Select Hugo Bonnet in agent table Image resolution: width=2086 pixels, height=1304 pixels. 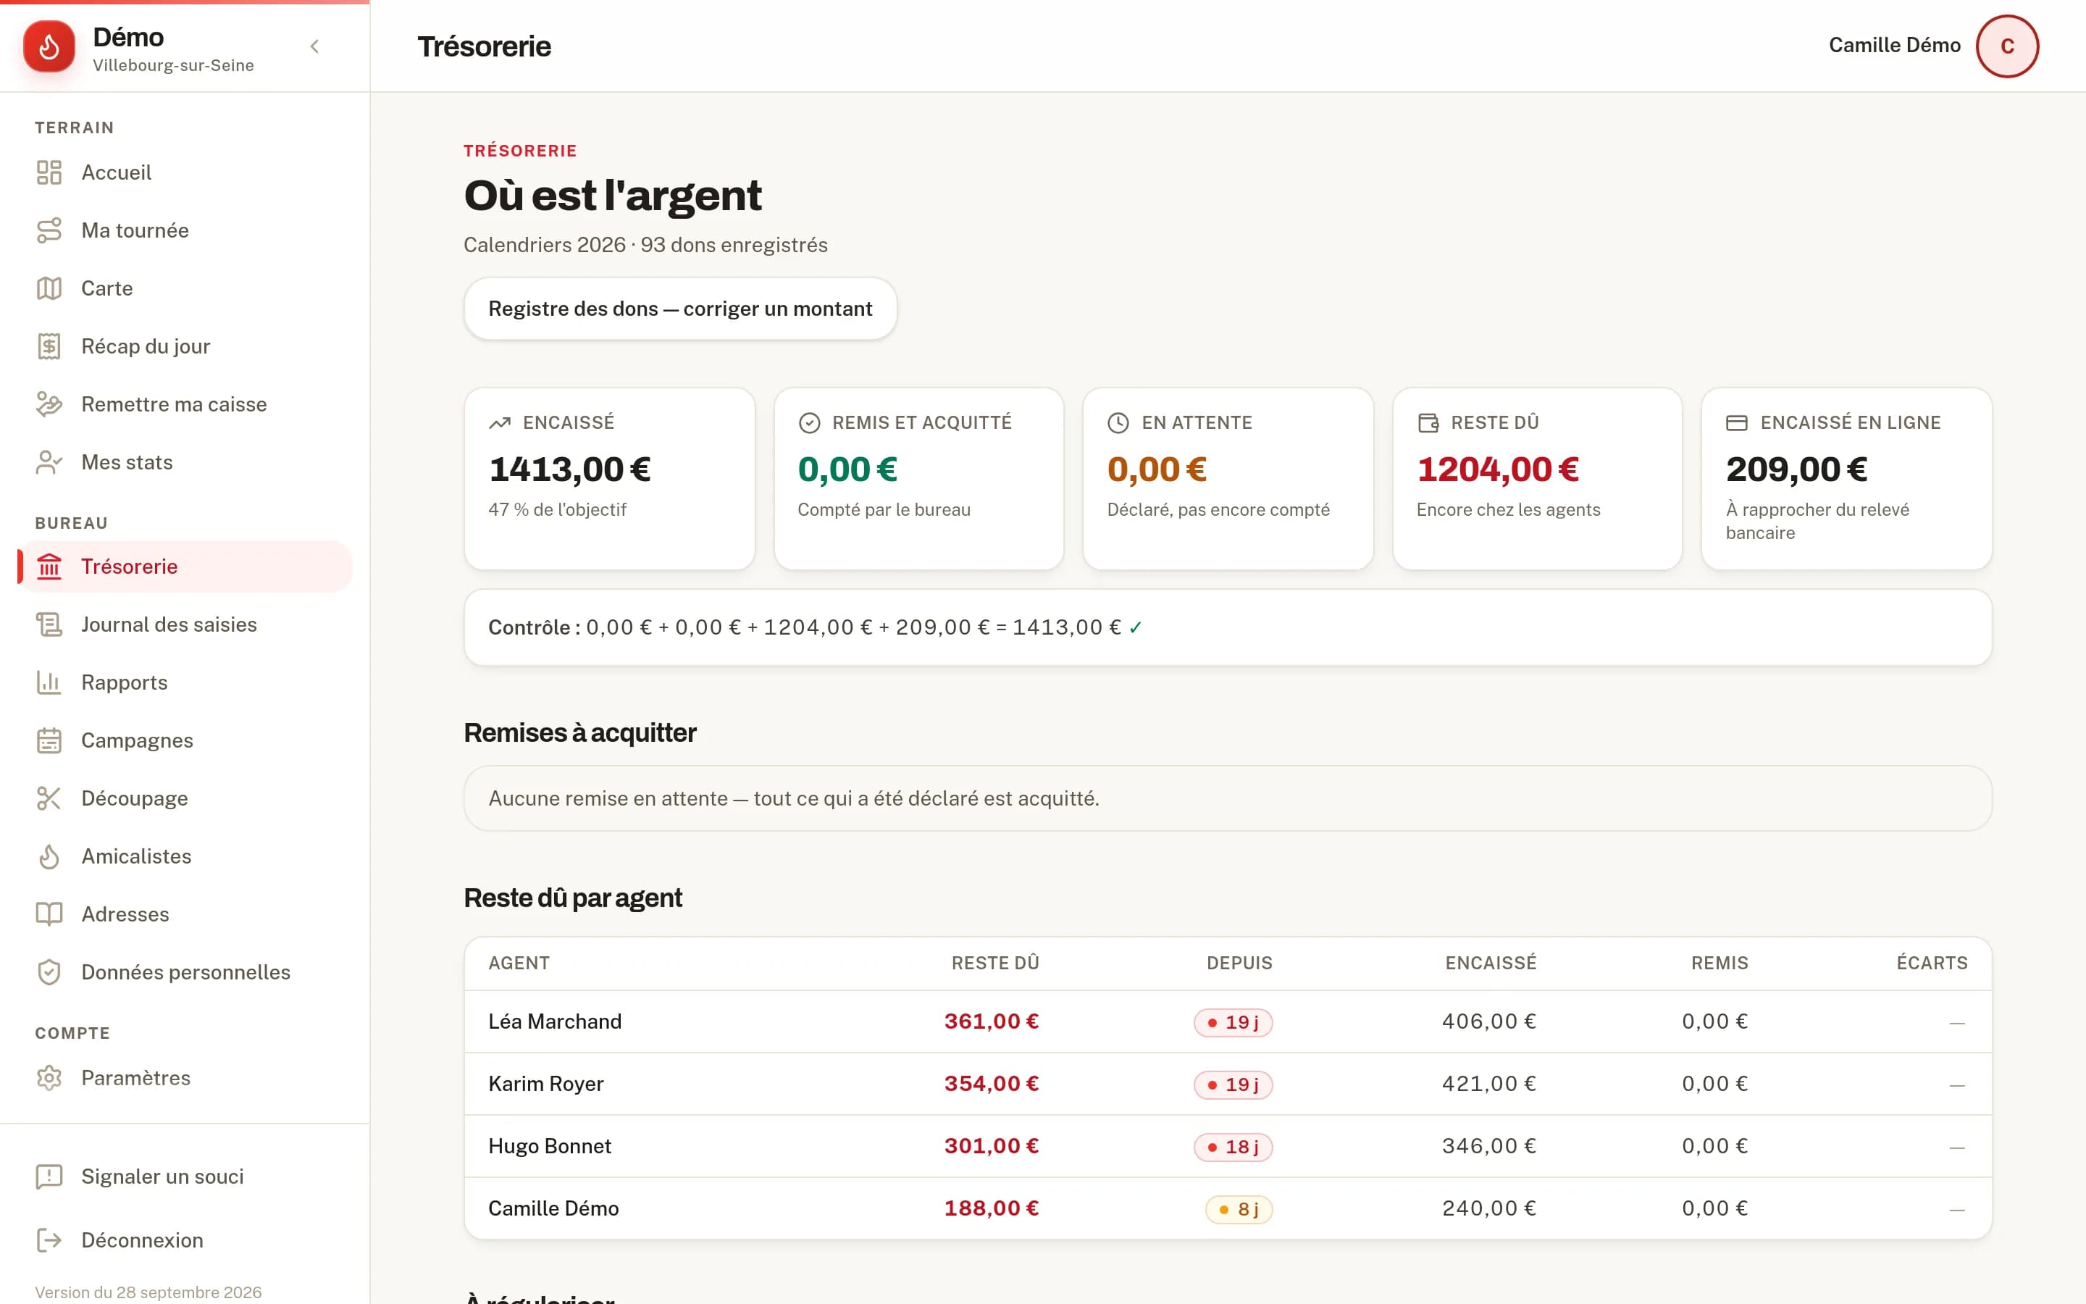click(549, 1146)
